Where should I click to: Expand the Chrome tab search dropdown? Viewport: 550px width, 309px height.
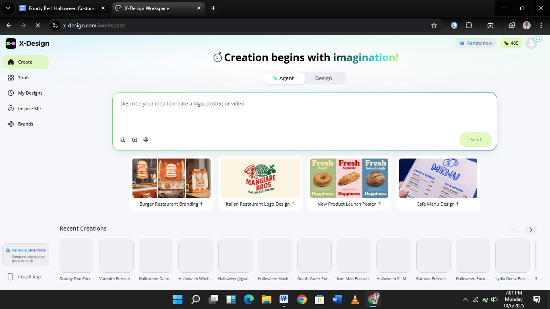(8, 8)
